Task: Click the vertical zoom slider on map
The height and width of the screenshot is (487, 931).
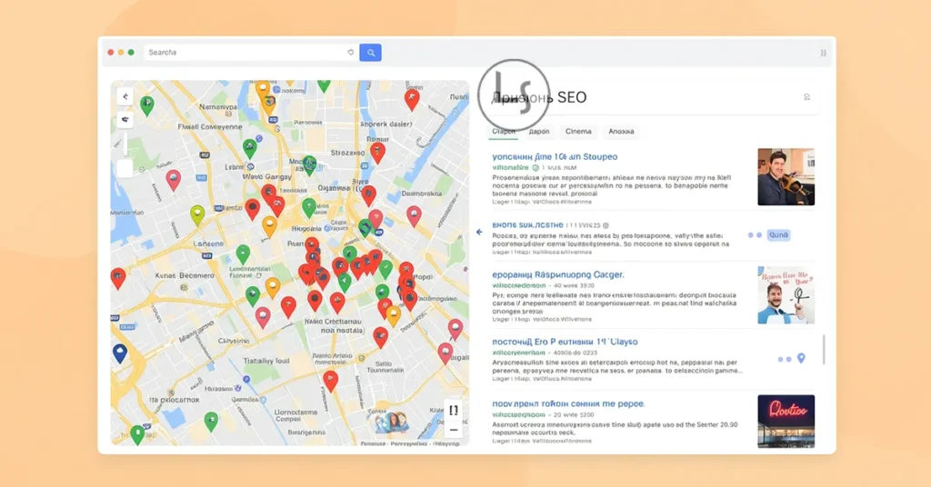Action: 125,144
